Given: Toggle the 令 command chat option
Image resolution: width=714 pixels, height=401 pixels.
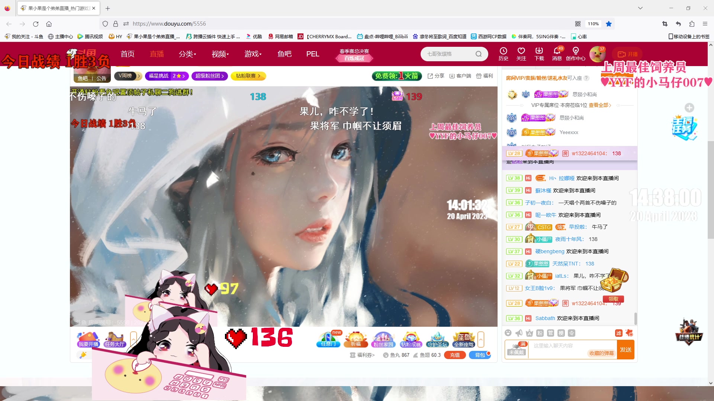Looking at the screenshot, I should (x=572, y=333).
